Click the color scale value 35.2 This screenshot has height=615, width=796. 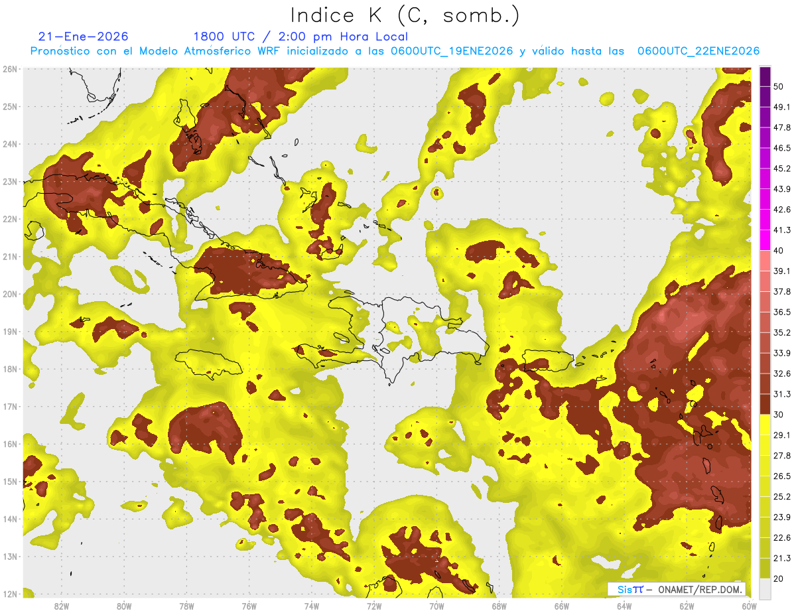click(x=782, y=332)
